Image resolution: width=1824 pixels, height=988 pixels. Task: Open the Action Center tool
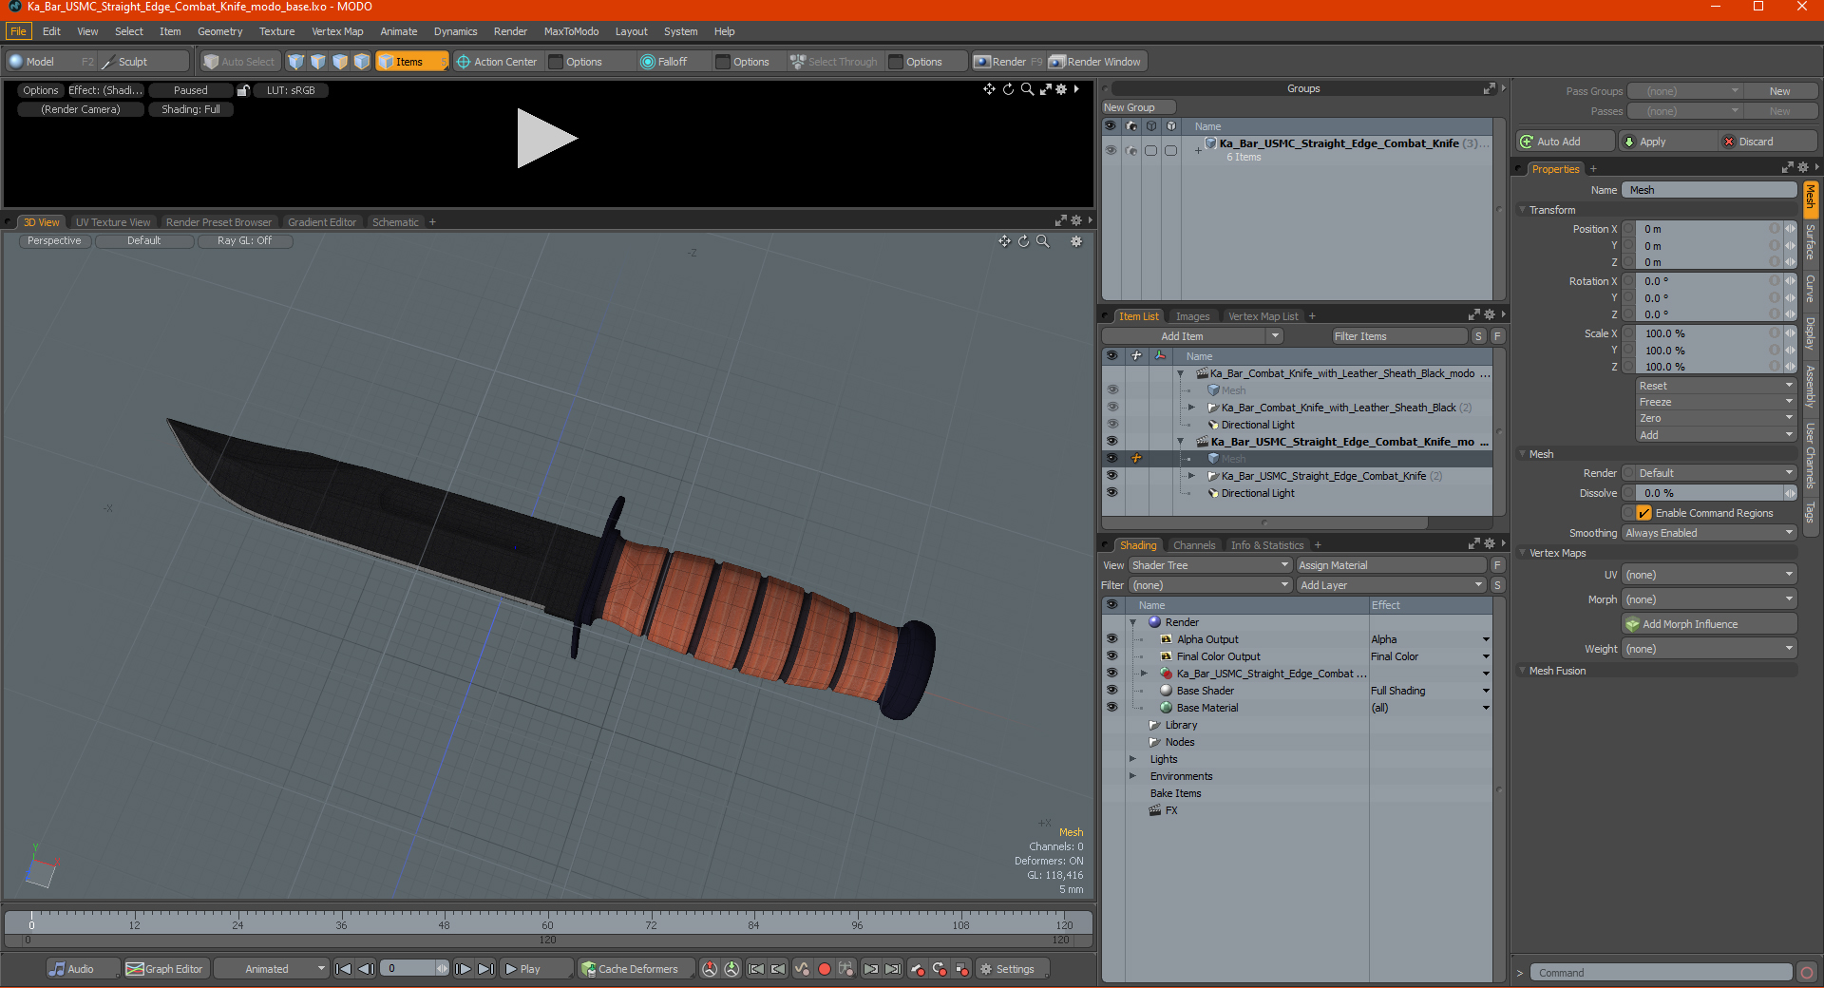click(x=497, y=62)
